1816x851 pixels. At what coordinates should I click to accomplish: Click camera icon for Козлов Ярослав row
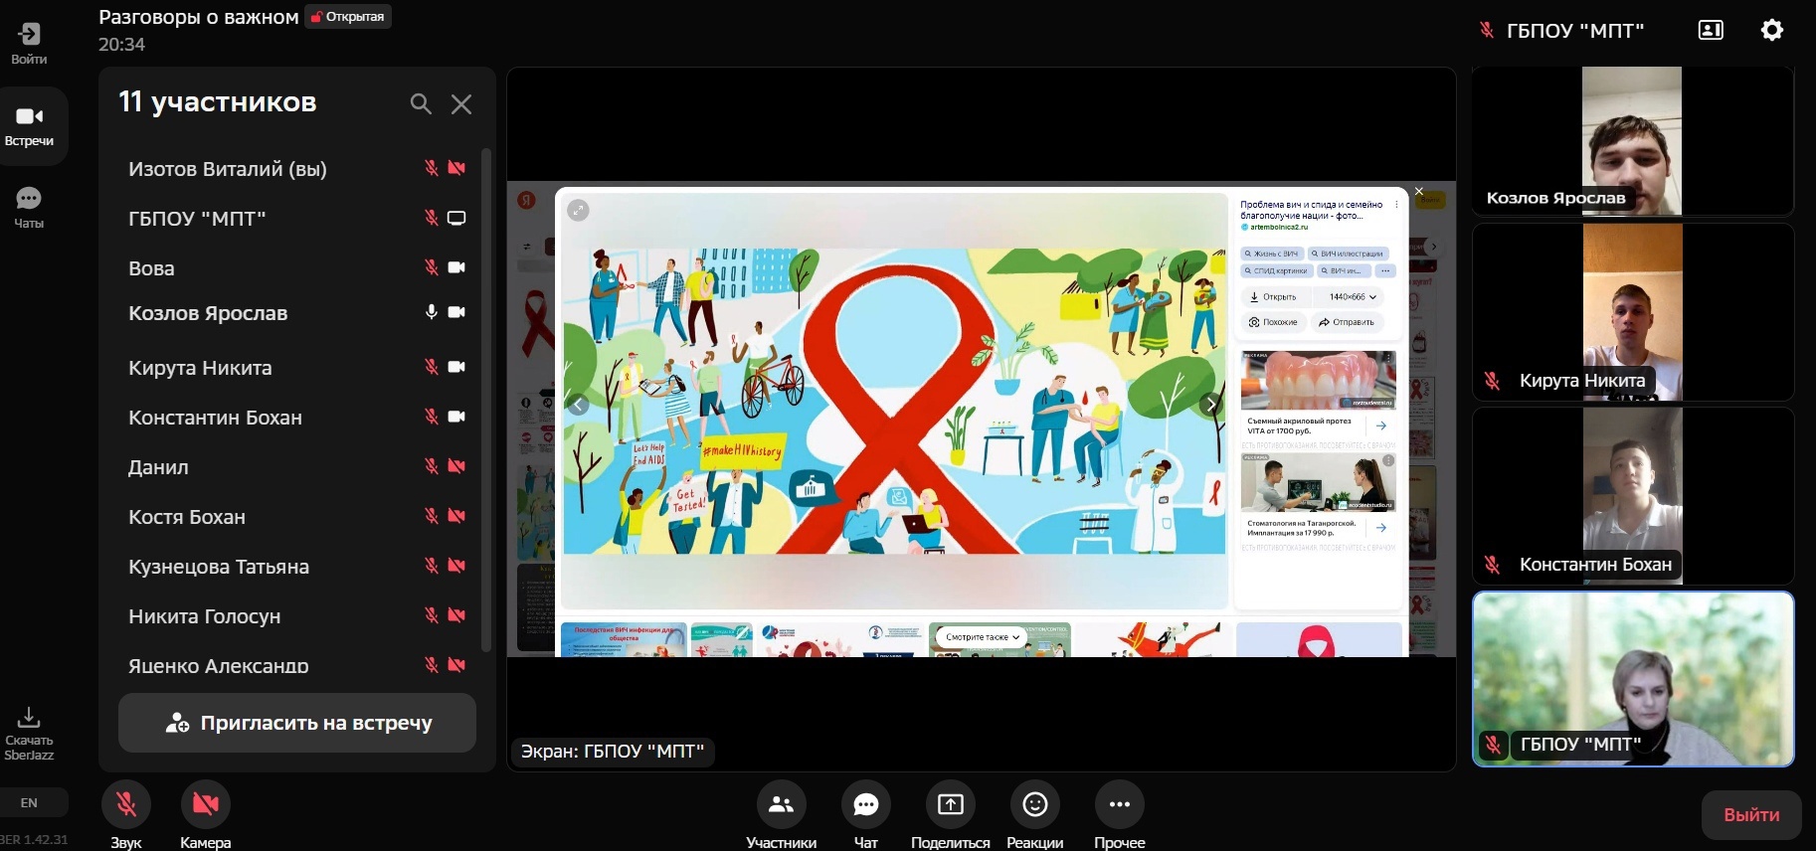coord(456,312)
